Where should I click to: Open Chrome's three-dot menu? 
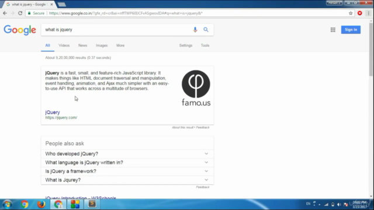pyautogui.click(x=369, y=13)
